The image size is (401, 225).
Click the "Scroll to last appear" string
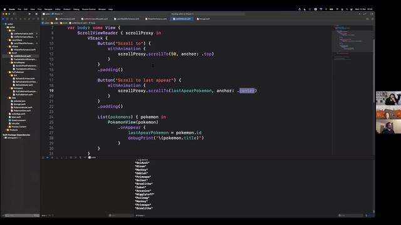tap(145, 80)
